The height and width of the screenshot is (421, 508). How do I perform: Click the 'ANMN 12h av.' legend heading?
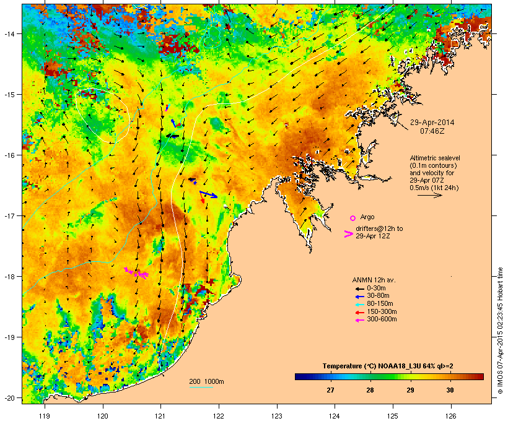click(x=374, y=280)
